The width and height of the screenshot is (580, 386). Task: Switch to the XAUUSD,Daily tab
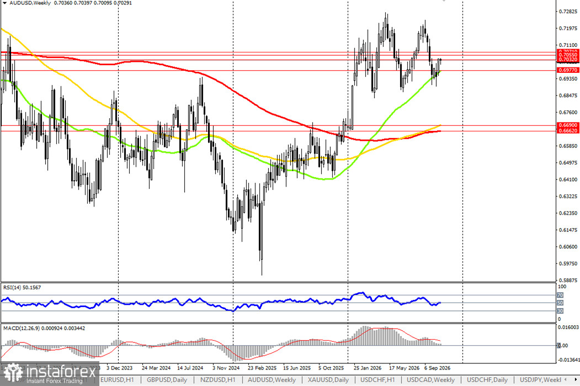[x=328, y=380]
